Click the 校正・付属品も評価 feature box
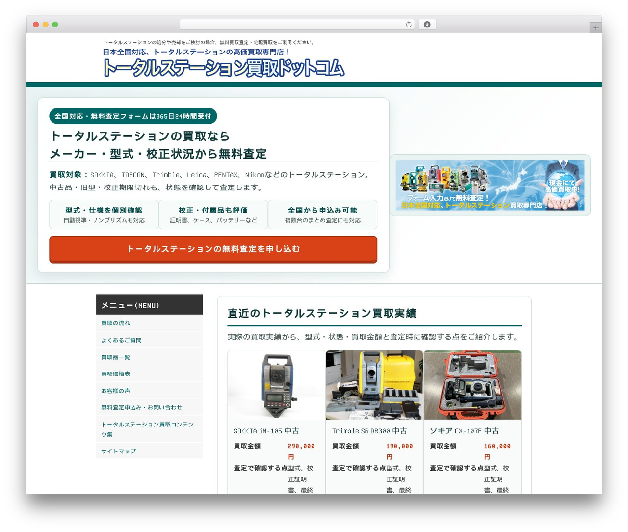Screen dimensions: 628x532 (x=213, y=214)
